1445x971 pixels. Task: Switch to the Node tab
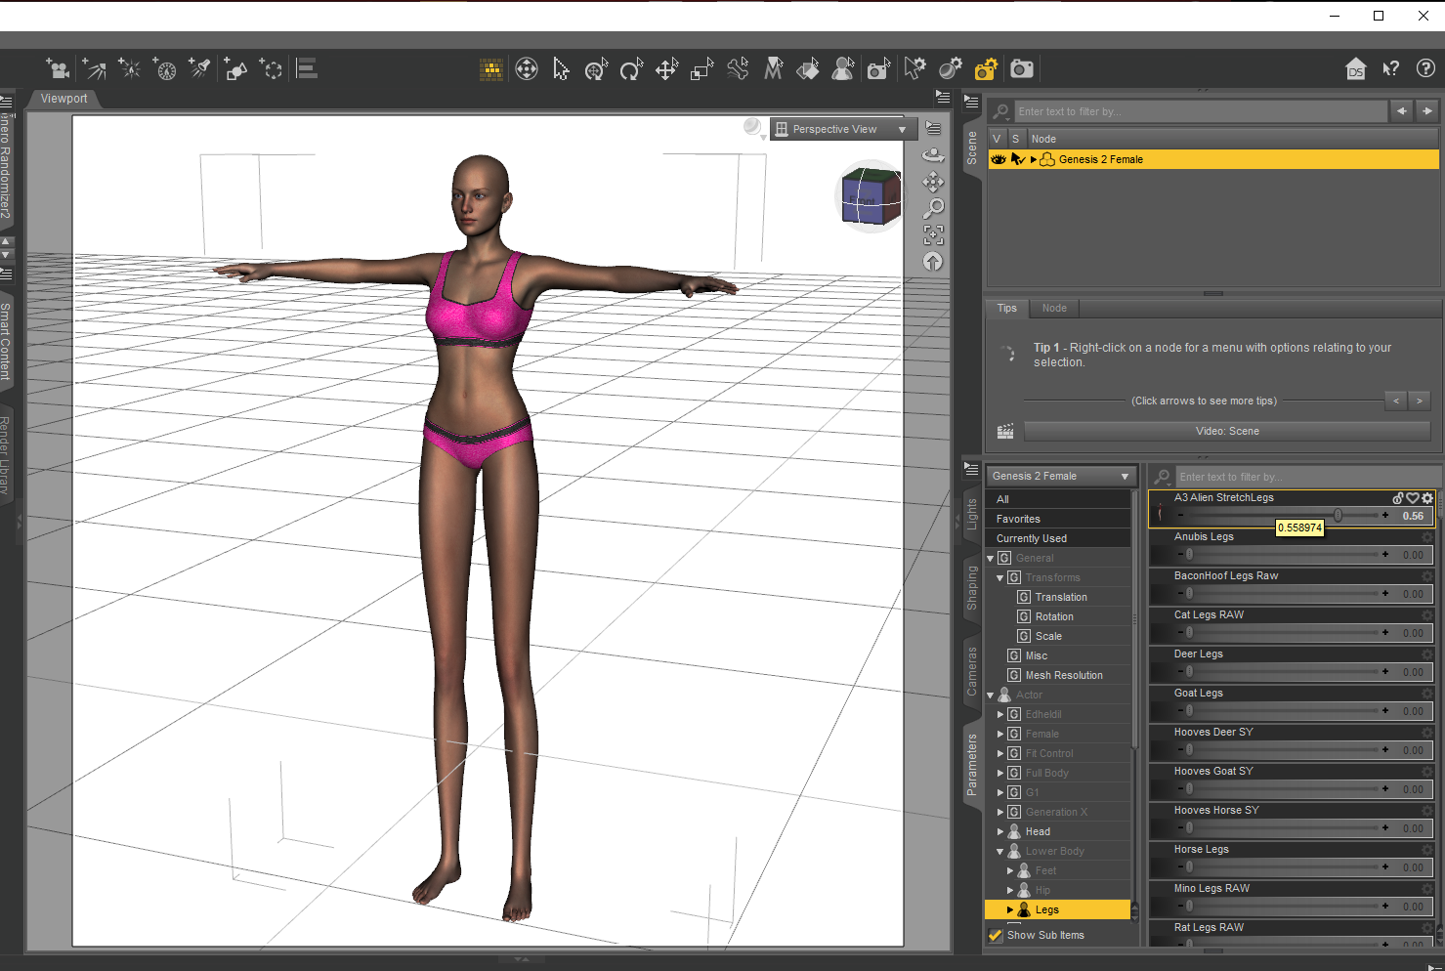(x=1054, y=308)
